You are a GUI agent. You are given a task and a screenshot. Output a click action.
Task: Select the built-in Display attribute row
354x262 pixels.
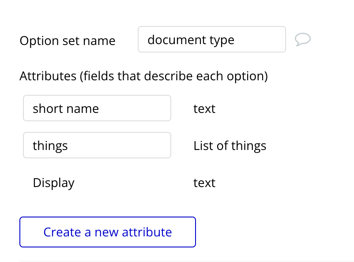(53, 183)
